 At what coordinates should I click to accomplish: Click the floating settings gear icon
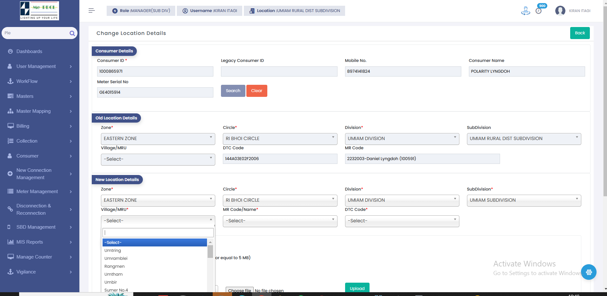tap(589, 272)
